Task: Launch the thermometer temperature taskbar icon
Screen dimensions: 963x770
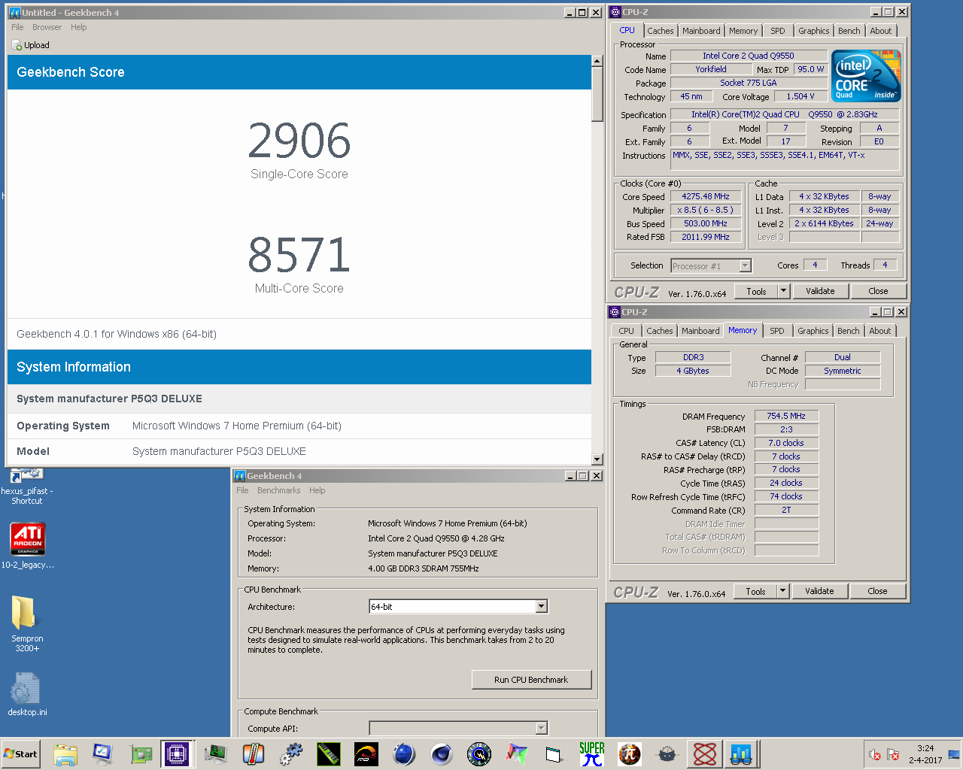Action: (x=254, y=754)
